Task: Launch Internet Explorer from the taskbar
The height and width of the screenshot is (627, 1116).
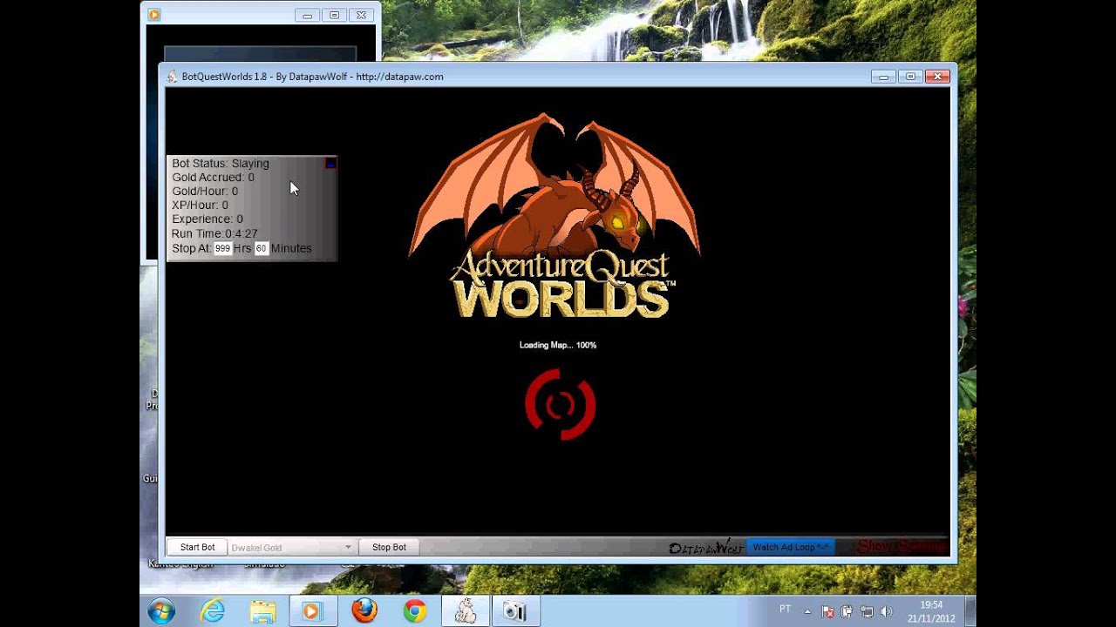Action: click(x=212, y=611)
